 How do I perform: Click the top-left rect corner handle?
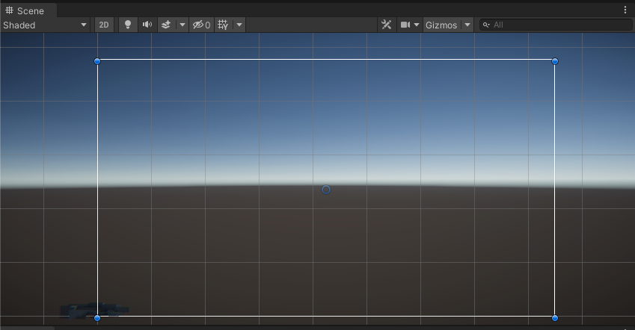97,61
